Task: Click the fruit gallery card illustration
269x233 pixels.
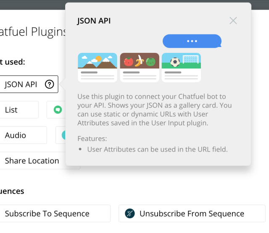Action: tap(140, 68)
